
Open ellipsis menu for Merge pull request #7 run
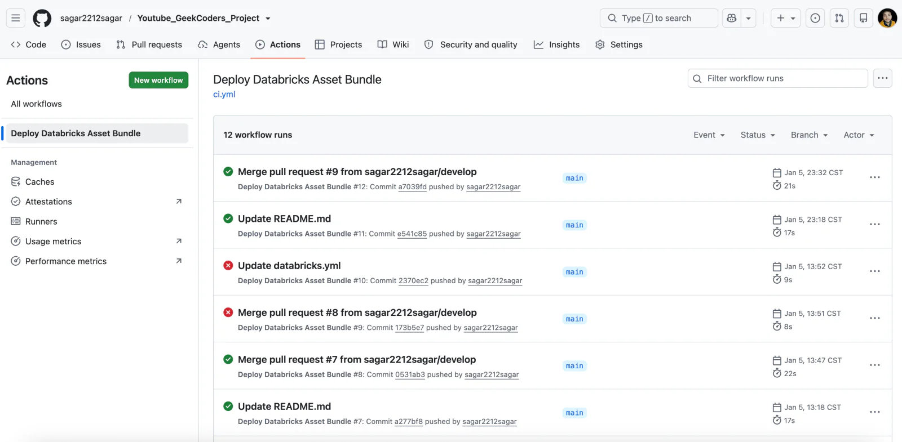click(x=875, y=365)
